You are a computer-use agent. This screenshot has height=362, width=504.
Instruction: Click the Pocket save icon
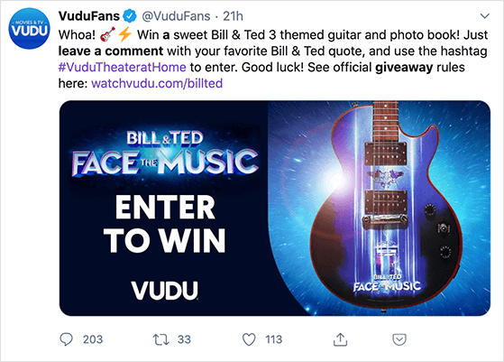pyautogui.click(x=399, y=339)
